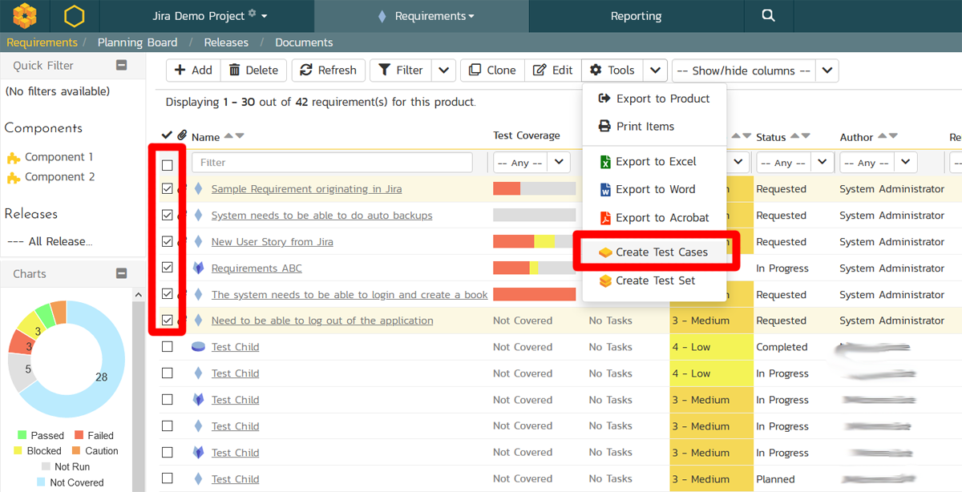Screen dimensions: 962x492
Task: Tick the checkbox for the first Test Child row
Action: tap(168, 347)
